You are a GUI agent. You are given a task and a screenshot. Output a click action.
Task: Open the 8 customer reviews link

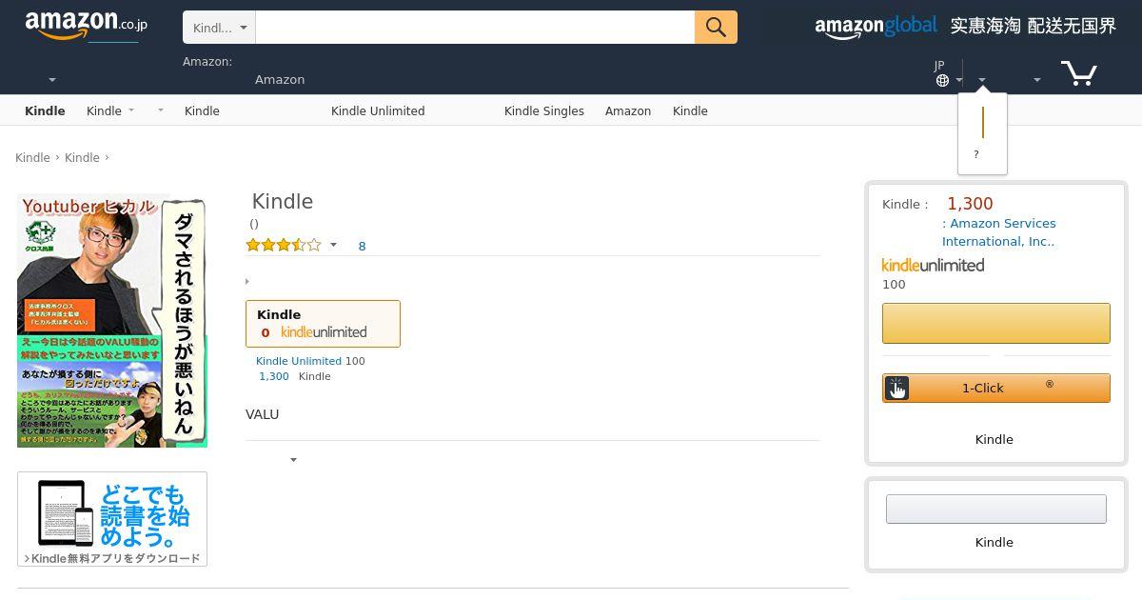(x=362, y=247)
